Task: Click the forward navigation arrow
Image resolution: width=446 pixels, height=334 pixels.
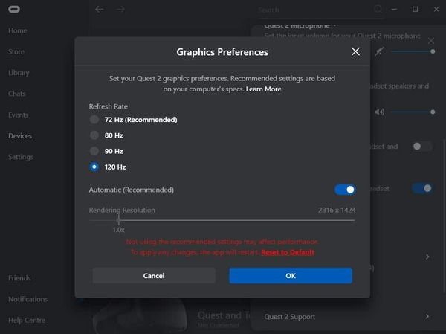Action: click(x=120, y=10)
